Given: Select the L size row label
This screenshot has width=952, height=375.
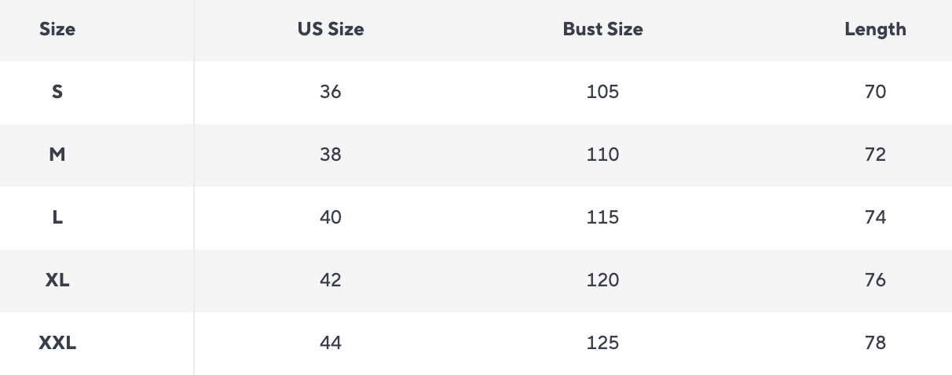Looking at the screenshot, I should coord(57,217).
